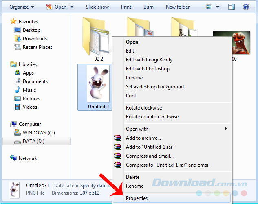The image size is (258, 204).
Task: Choose Set as desktop background
Action: tap(172, 87)
